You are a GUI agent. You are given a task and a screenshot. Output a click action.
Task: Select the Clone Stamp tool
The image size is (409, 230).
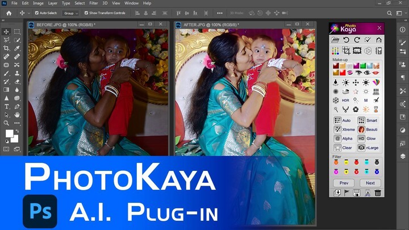tap(17, 73)
